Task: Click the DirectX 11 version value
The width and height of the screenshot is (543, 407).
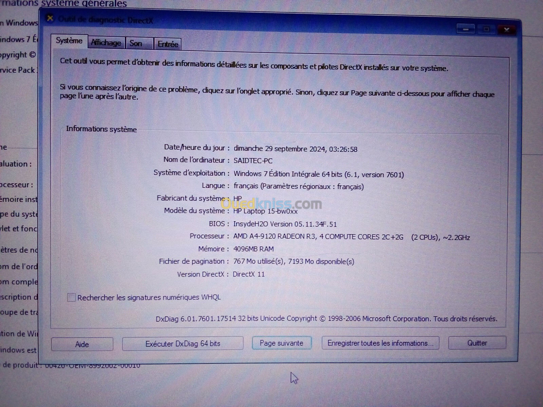Action: [x=249, y=274]
